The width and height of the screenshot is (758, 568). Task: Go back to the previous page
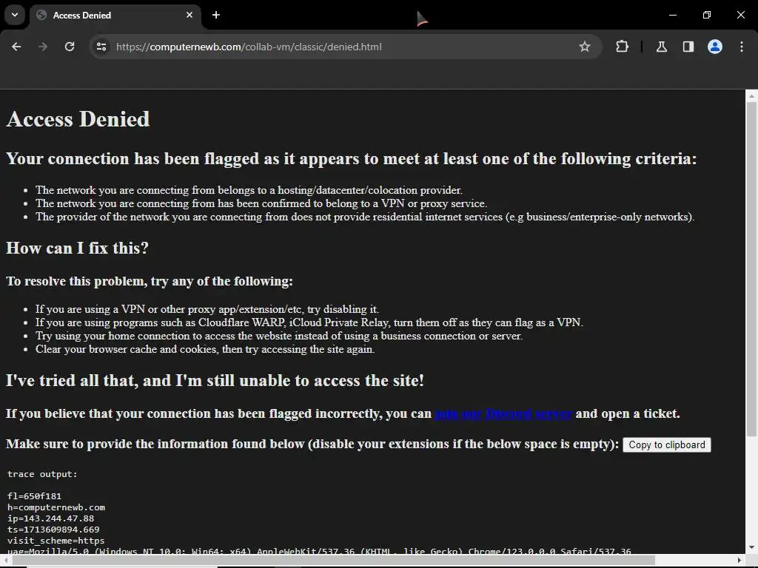click(x=16, y=47)
